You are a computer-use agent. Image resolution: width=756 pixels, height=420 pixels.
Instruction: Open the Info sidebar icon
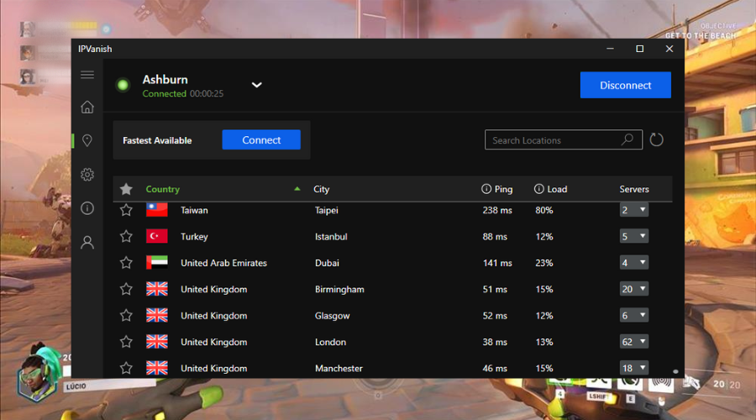87,208
